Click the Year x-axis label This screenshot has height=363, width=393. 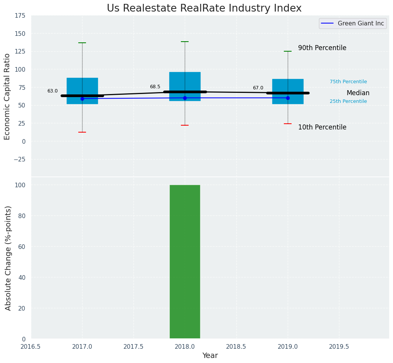click(210, 356)
